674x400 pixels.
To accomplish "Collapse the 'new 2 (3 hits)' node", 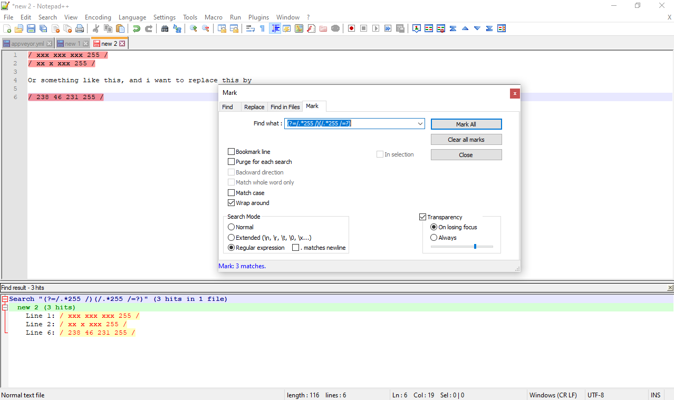I will (x=5, y=307).
